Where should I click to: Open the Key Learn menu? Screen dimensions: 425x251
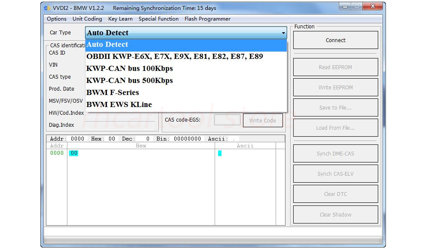[120, 19]
